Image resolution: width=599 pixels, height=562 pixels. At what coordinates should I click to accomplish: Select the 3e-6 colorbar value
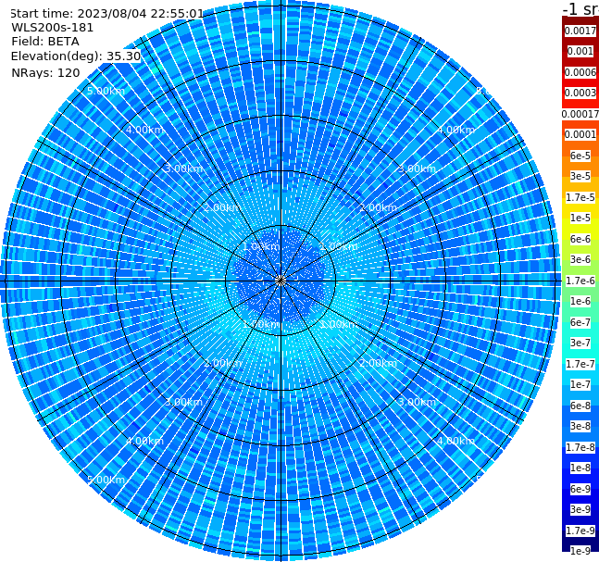tap(580, 259)
